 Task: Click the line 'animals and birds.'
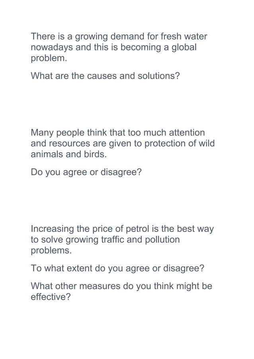coord(69,154)
